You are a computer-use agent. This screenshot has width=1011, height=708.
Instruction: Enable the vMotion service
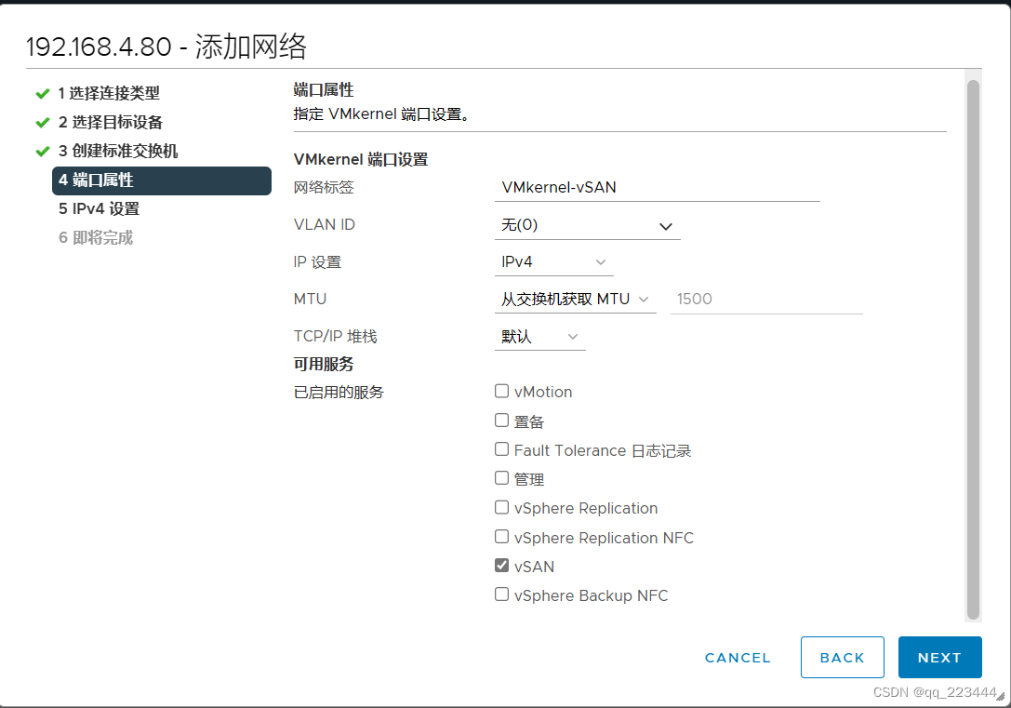501,391
